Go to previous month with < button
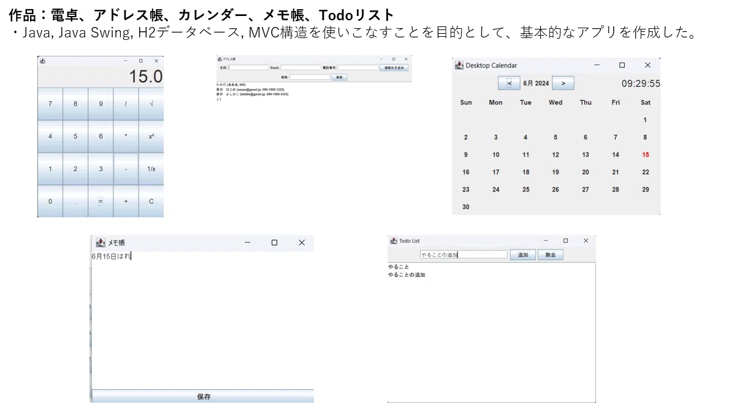Screen dimensions: 734x418 (x=509, y=83)
